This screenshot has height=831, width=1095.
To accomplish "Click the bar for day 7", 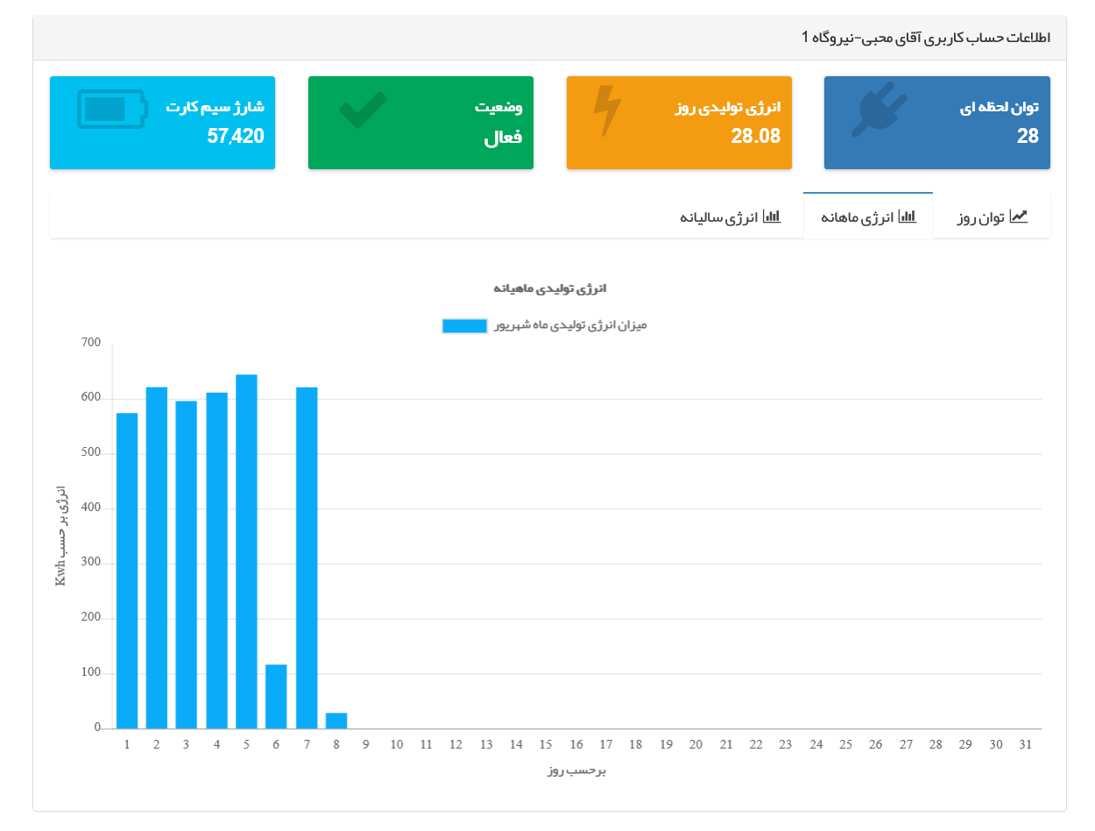I will 307,557.
